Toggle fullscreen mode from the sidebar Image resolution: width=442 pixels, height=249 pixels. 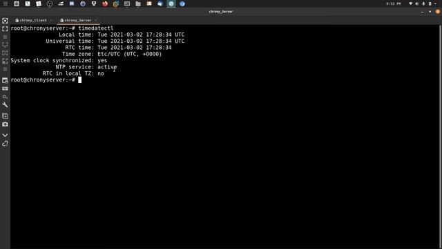(5, 29)
